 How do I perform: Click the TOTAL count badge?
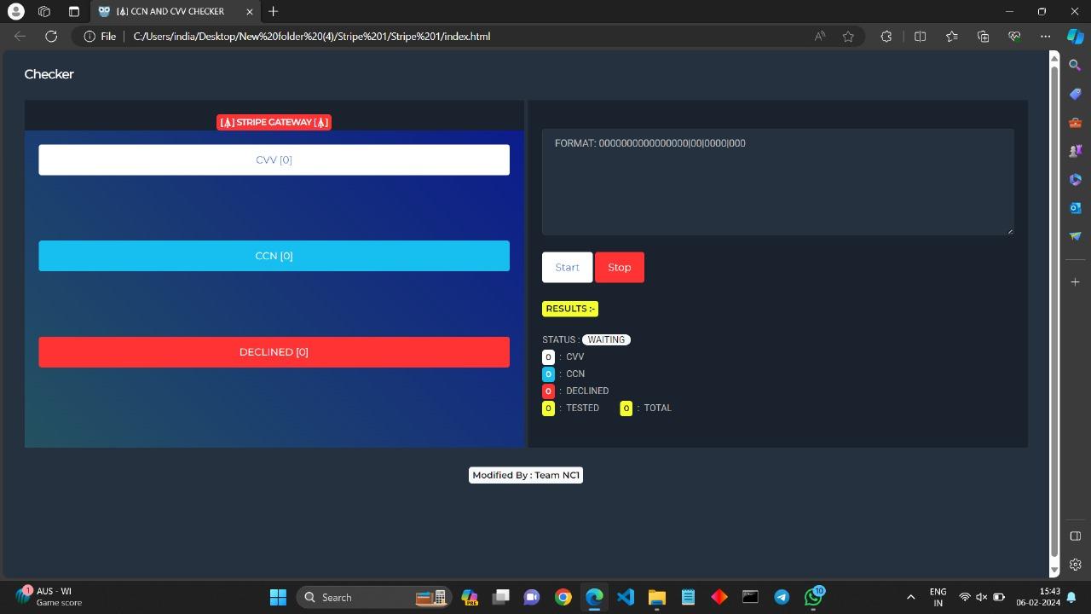click(626, 408)
